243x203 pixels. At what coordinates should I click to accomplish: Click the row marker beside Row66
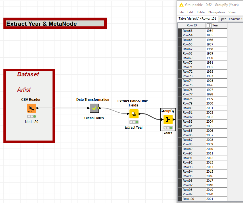tap(180, 44)
